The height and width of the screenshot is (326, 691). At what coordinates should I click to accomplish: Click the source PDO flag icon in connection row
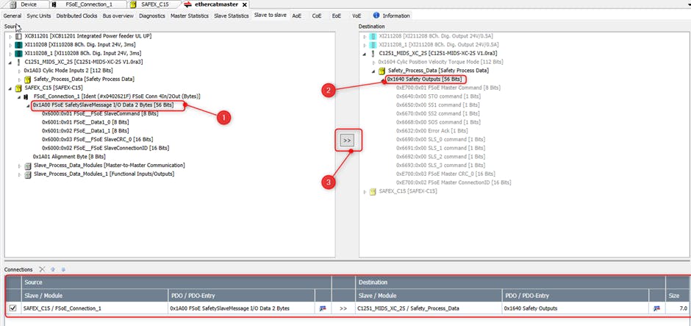pyautogui.click(x=322, y=308)
